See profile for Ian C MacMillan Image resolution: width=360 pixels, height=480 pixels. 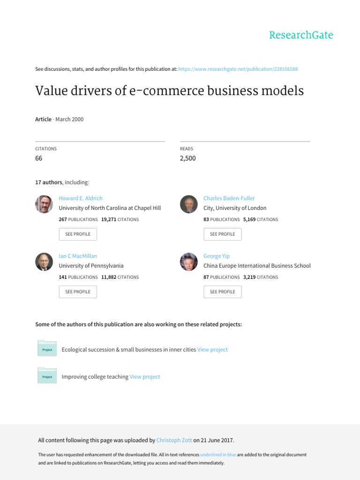[x=78, y=292]
